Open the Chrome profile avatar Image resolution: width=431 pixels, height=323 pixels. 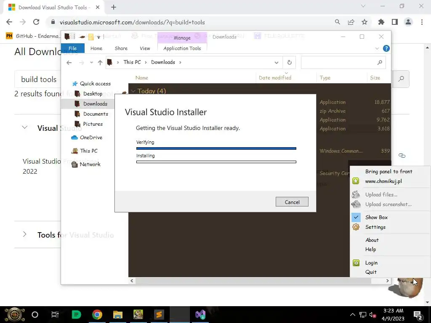408,22
